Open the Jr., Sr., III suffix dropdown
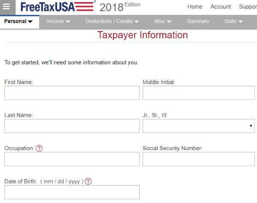 (198, 126)
